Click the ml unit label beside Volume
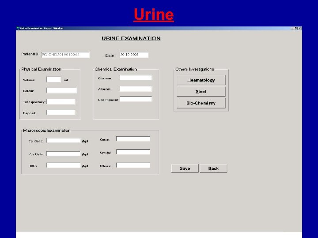 point(66,80)
